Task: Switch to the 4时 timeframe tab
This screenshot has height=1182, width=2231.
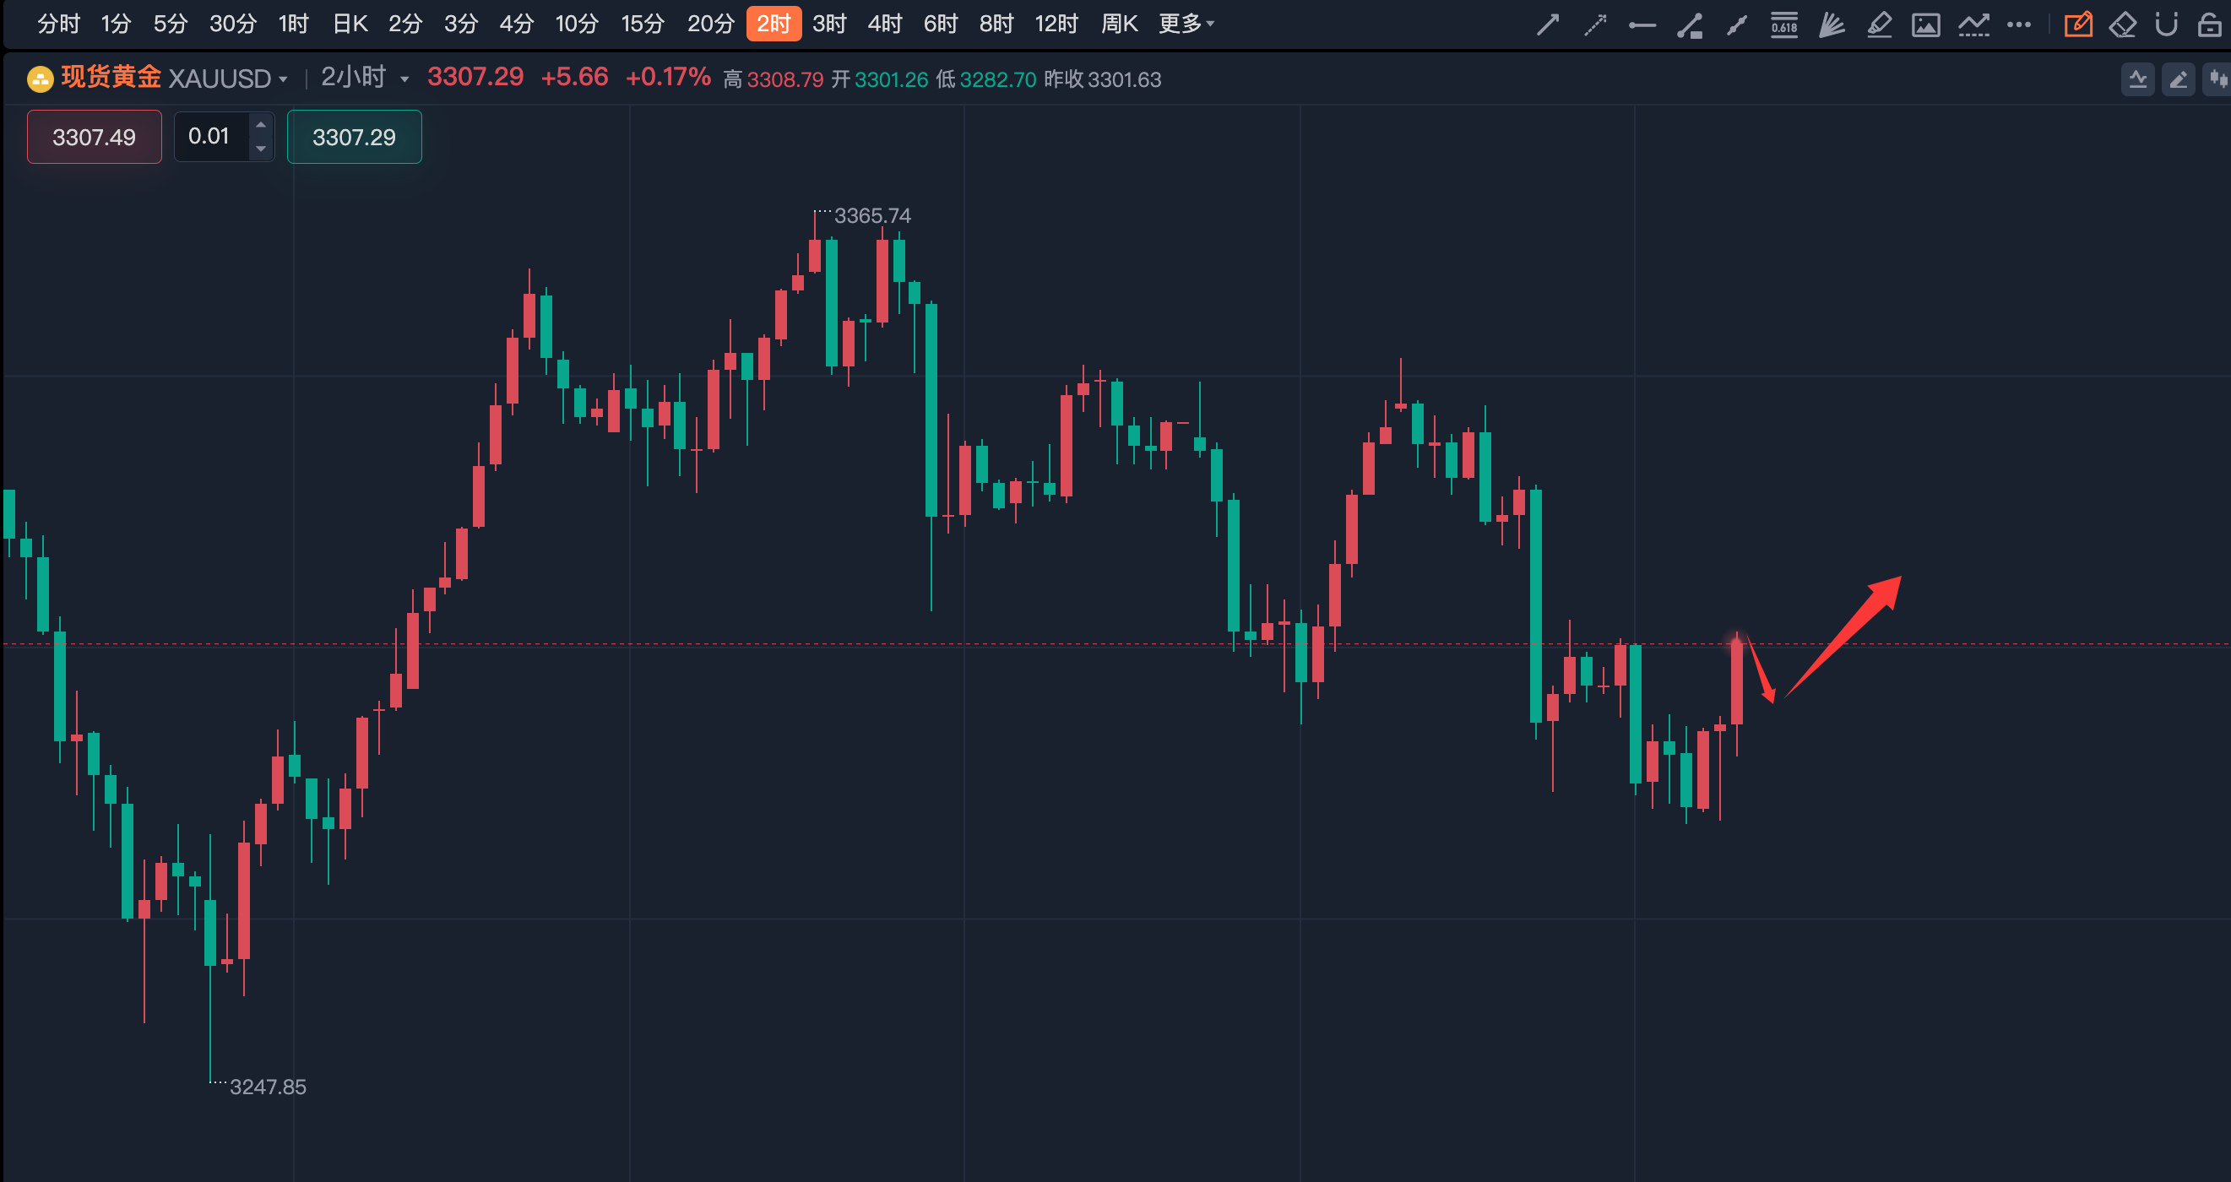Action: tap(884, 24)
